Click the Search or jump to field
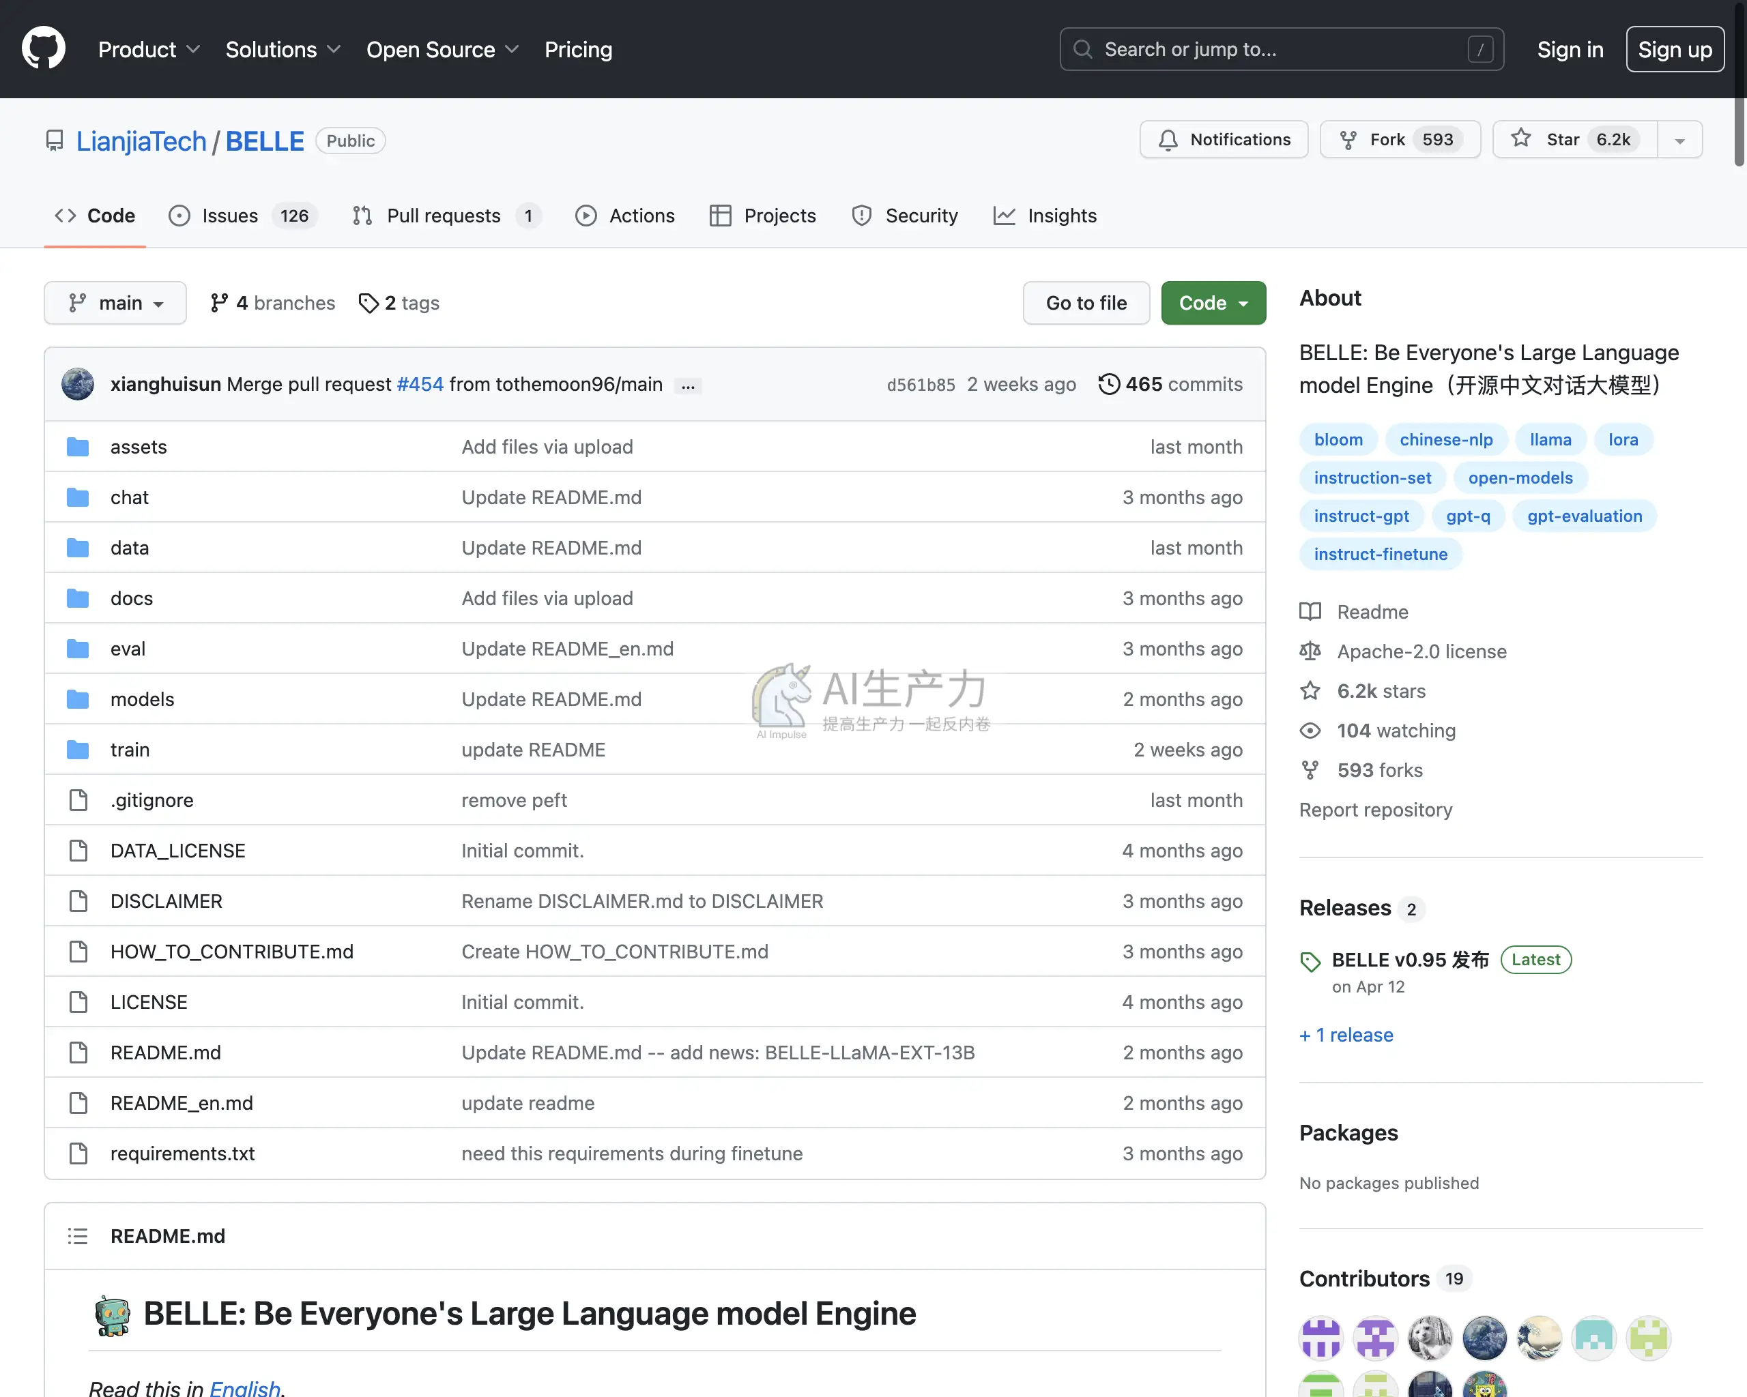This screenshot has height=1397, width=1747. pos(1282,49)
